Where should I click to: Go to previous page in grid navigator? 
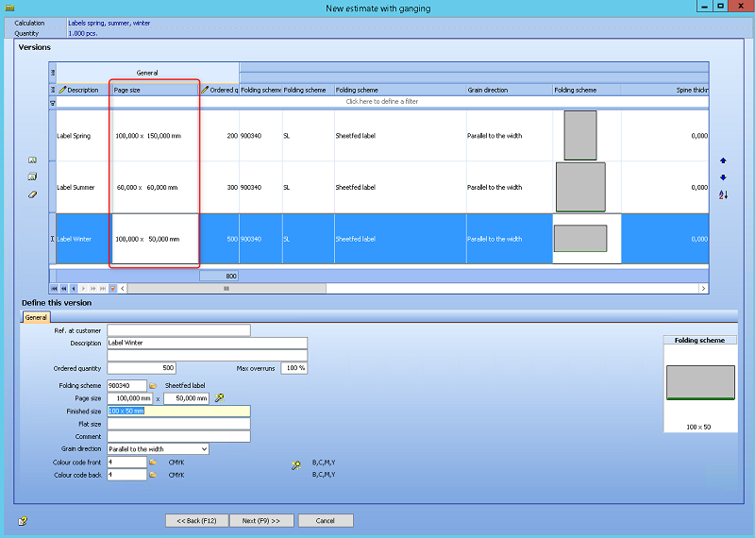pos(63,289)
